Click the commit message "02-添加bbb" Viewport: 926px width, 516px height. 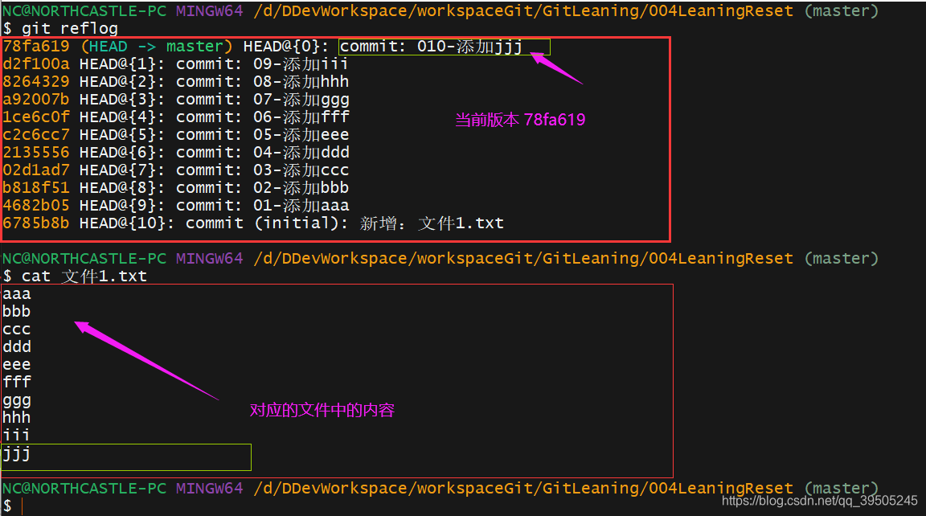[301, 188]
